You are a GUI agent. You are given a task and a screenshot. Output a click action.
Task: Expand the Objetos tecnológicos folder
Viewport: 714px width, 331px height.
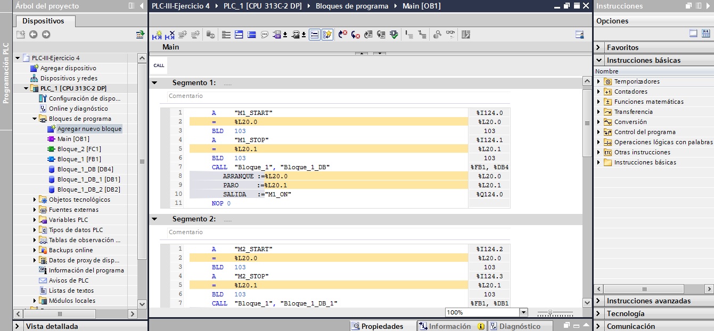click(x=35, y=200)
